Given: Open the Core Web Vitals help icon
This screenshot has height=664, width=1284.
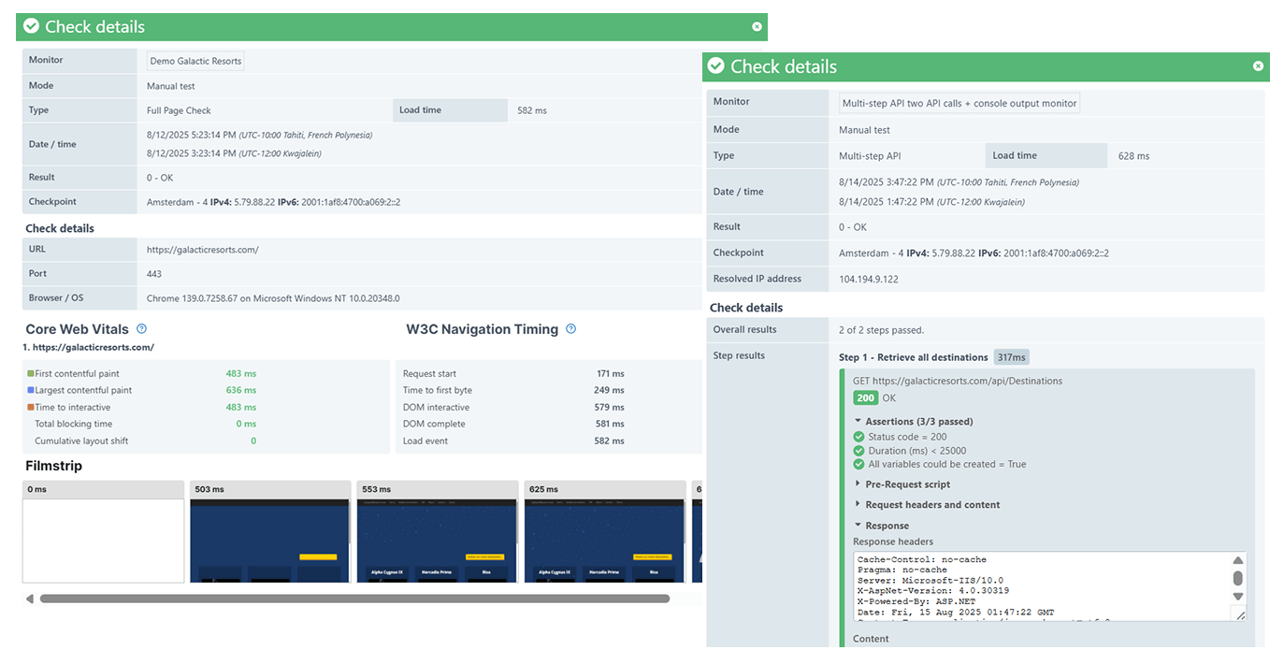Looking at the screenshot, I should coord(140,328).
